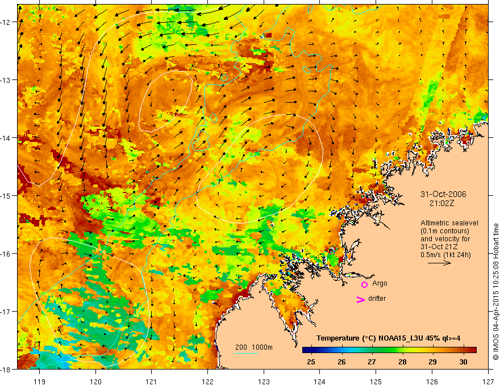Image resolution: width=500 pixels, height=386 pixels.
Task: Click the magenta drifter arrowhead legend symbol
Action: tap(360, 299)
